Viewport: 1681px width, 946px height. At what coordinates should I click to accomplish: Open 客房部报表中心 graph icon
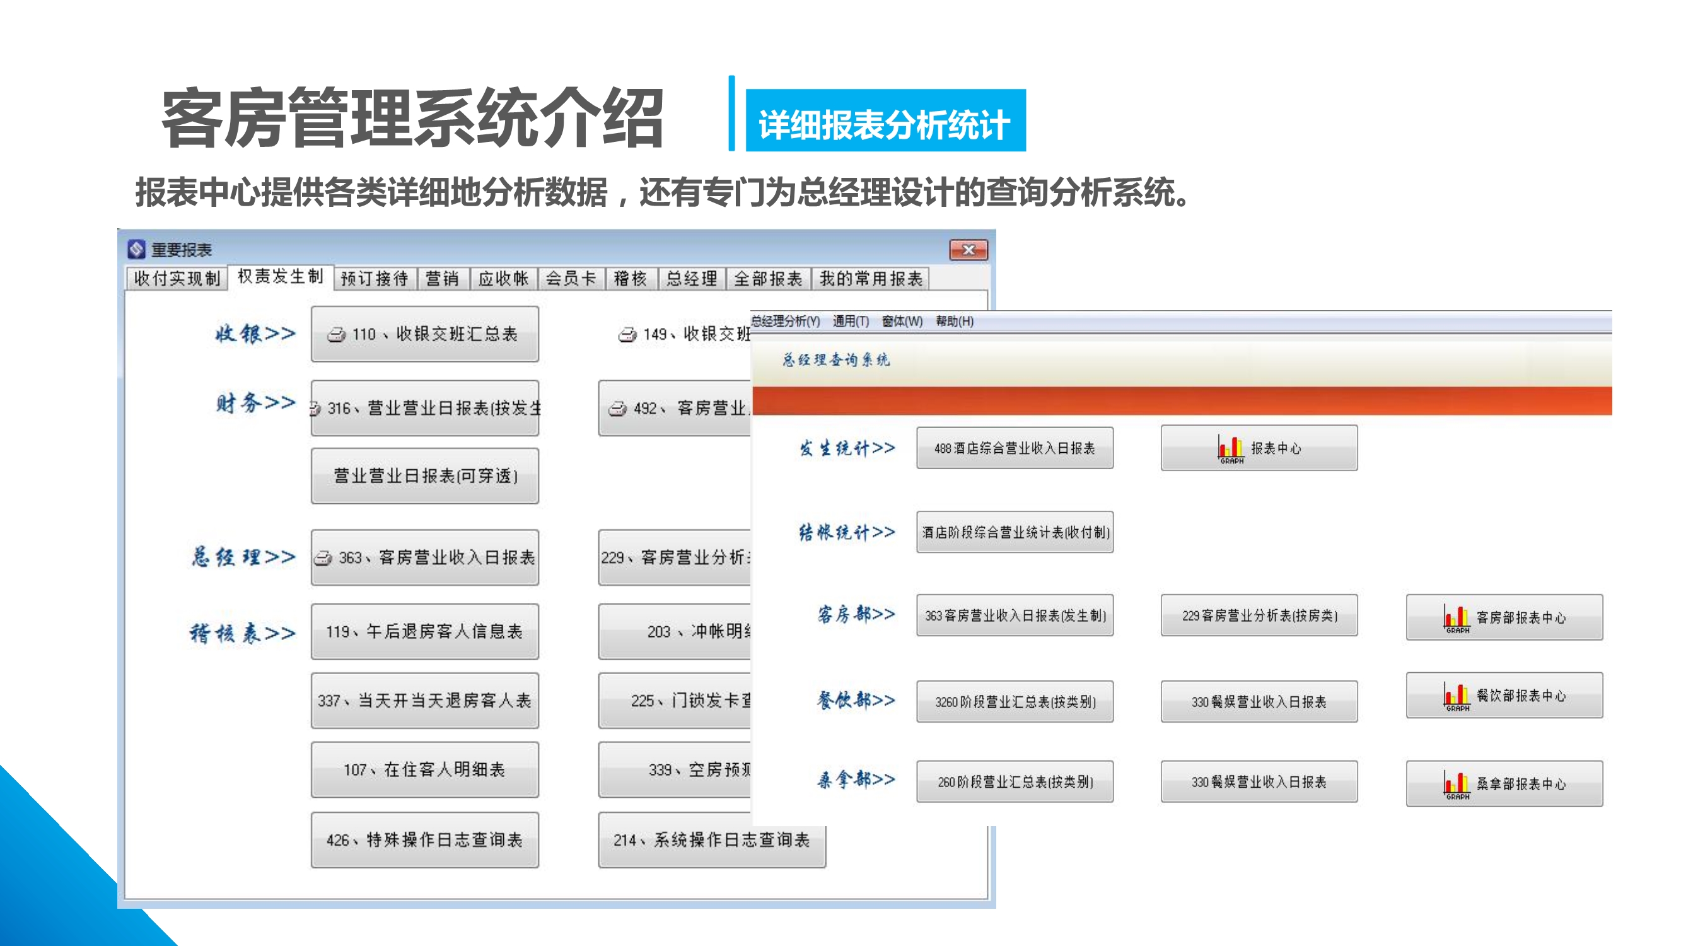click(x=1456, y=617)
